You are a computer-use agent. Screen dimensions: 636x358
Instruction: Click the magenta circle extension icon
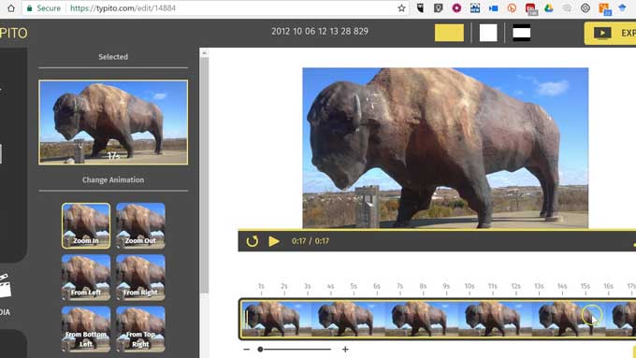click(456, 8)
